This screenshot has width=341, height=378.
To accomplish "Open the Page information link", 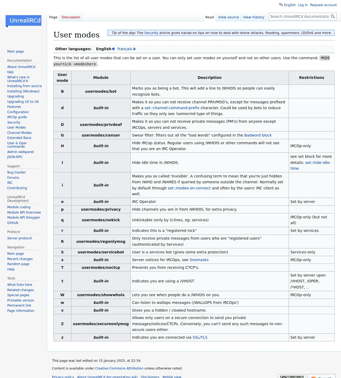I will pos(21,311).
